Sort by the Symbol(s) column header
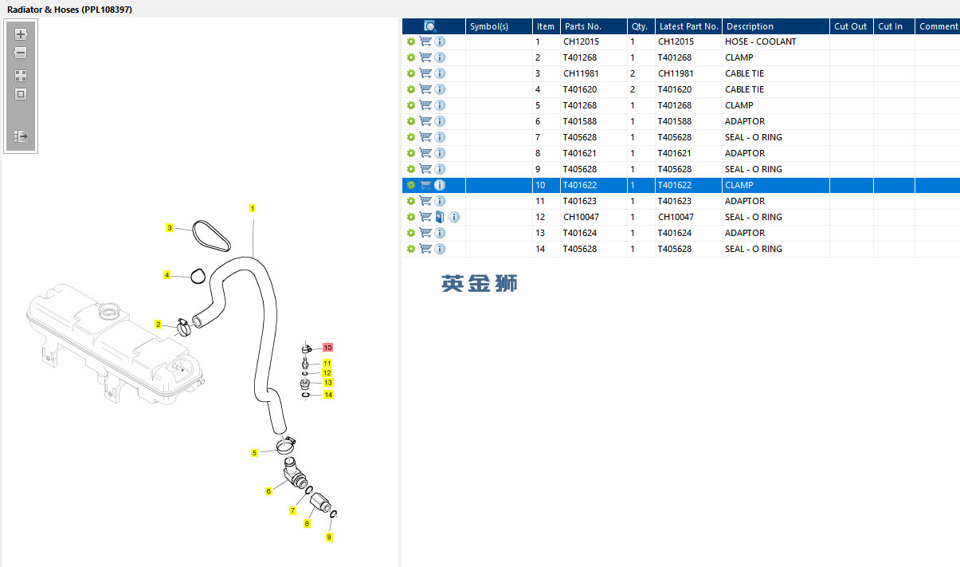The image size is (960, 567). coord(500,26)
